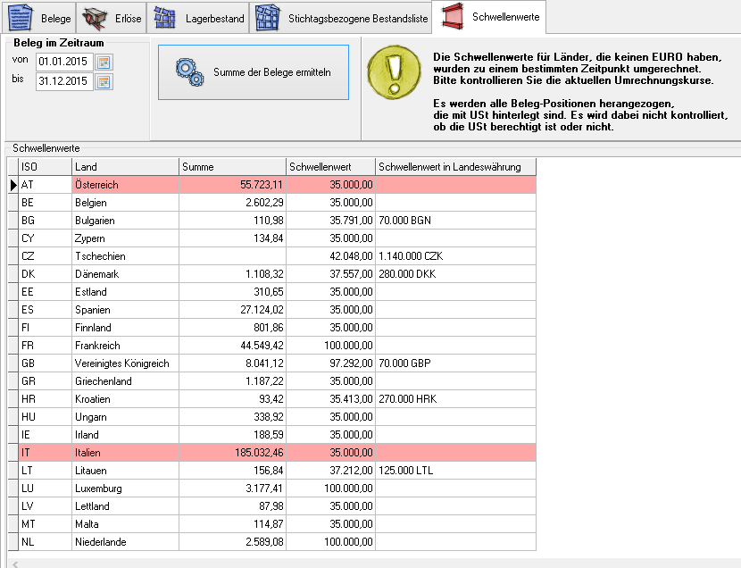This screenshot has width=741, height=568.
Task: Sort by the Summe column header
Action: point(232,167)
